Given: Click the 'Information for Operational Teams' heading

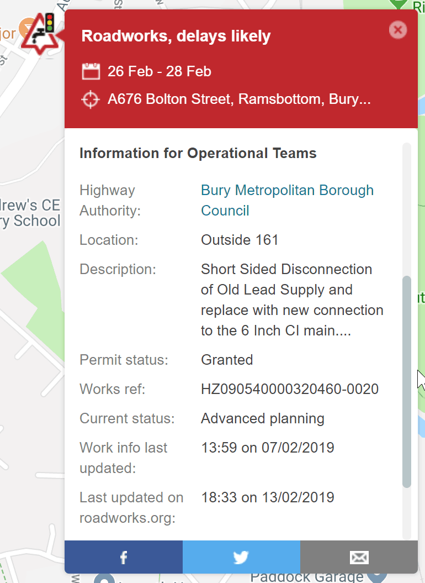Looking at the screenshot, I should [198, 153].
